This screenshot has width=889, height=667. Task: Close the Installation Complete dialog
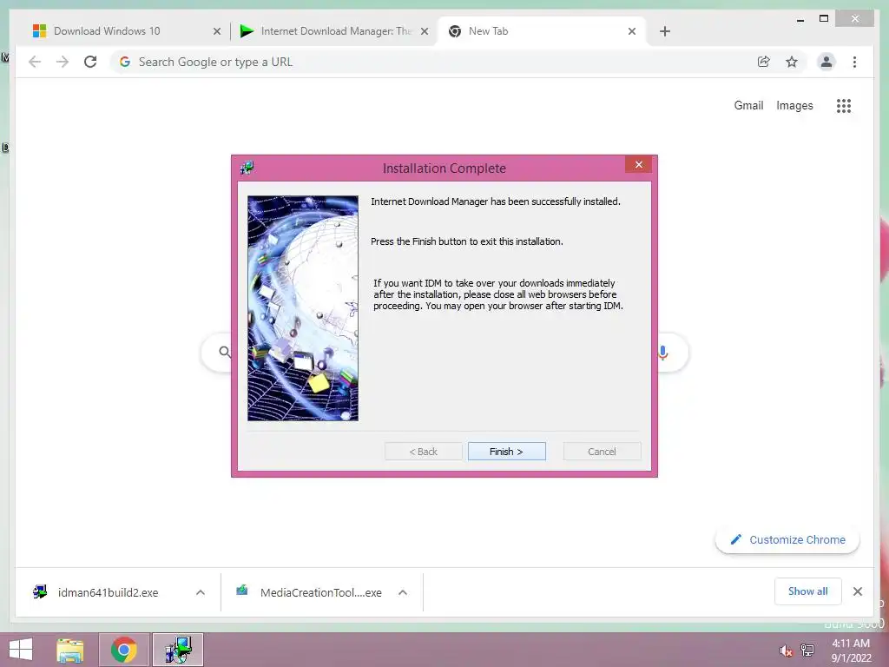638,164
